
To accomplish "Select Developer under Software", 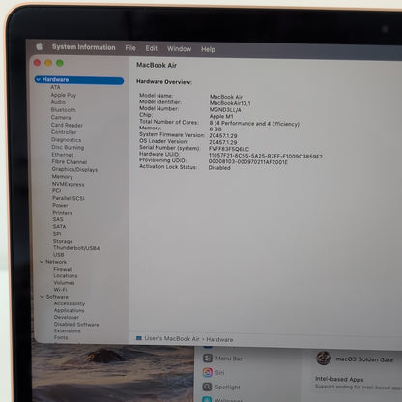I will pyautogui.click(x=67, y=317).
